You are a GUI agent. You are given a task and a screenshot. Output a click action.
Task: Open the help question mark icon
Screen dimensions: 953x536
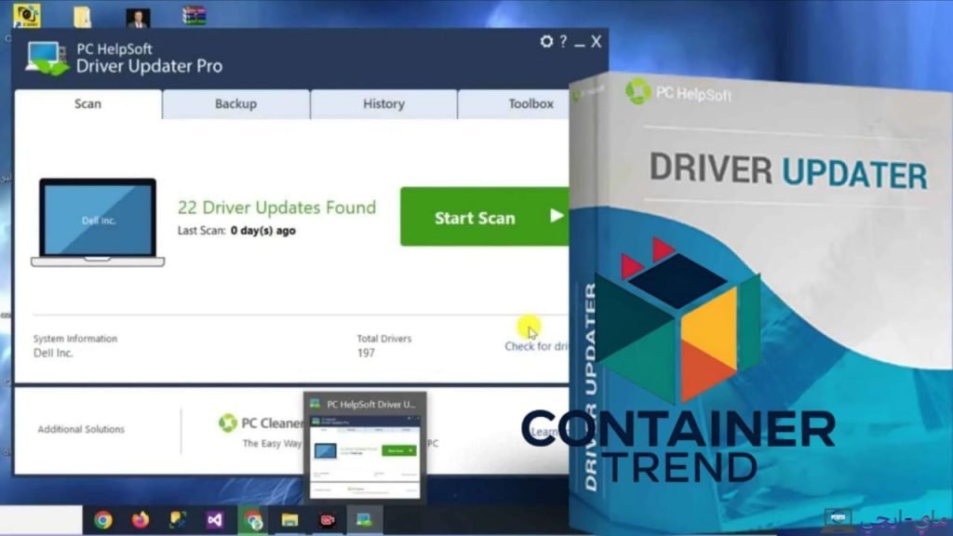point(563,41)
